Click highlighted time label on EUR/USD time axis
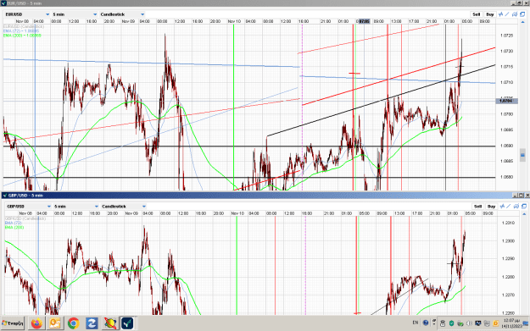 pyautogui.click(x=364, y=21)
